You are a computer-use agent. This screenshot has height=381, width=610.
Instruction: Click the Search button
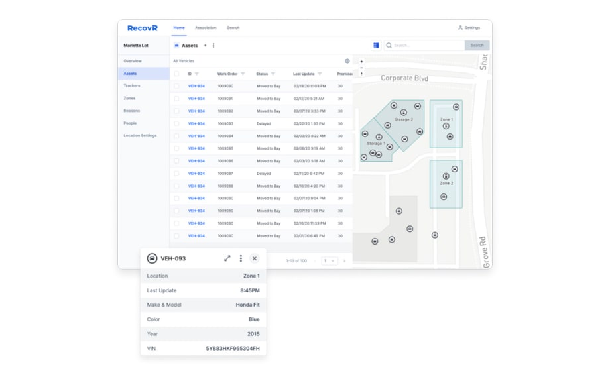point(477,46)
